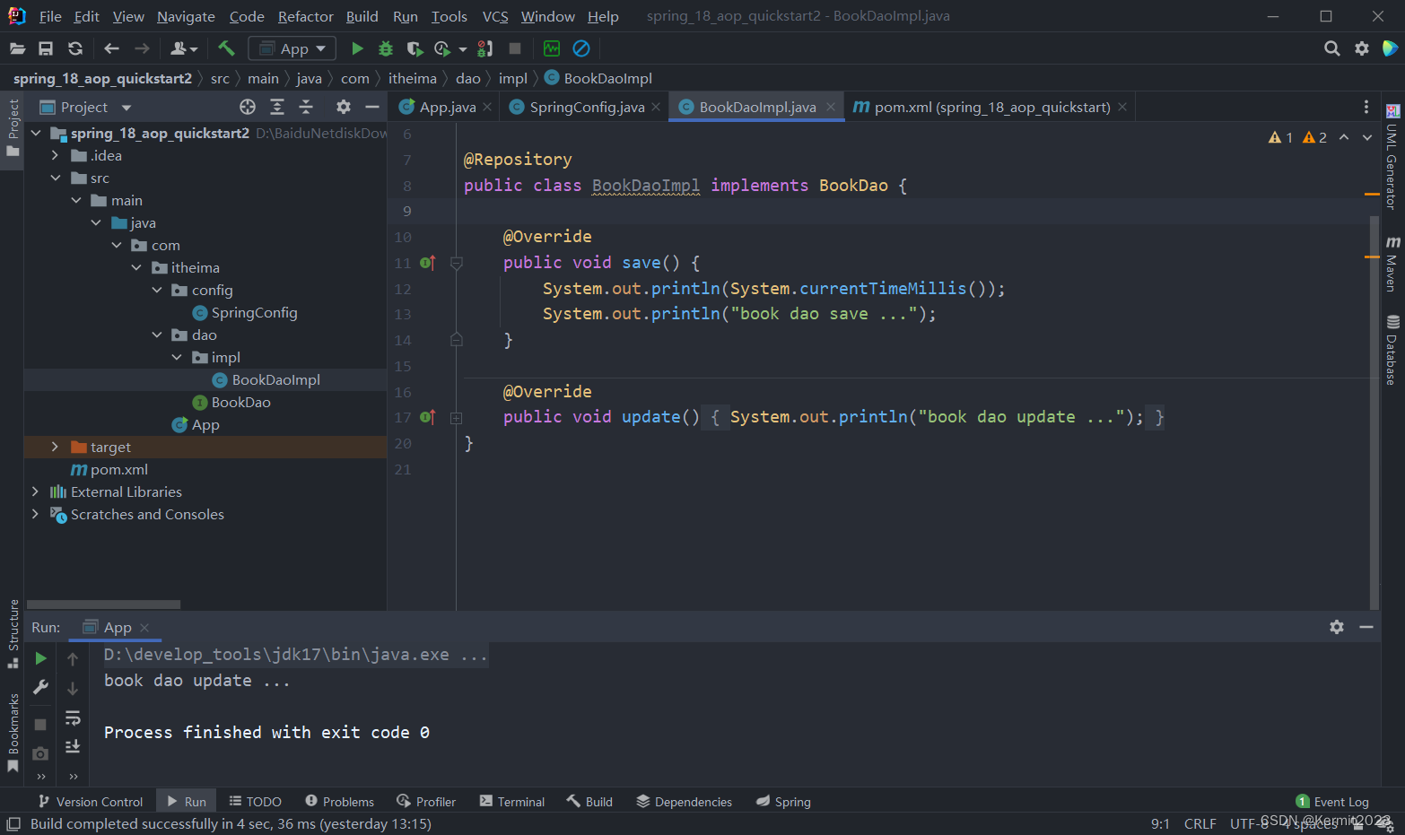This screenshot has width=1405, height=835.
Task: Toggle the Bookmarks tool window
Action: [x=13, y=733]
